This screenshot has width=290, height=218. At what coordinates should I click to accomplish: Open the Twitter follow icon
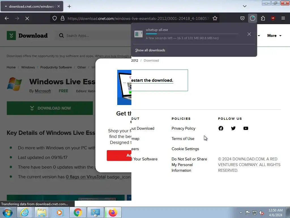tap(233, 128)
